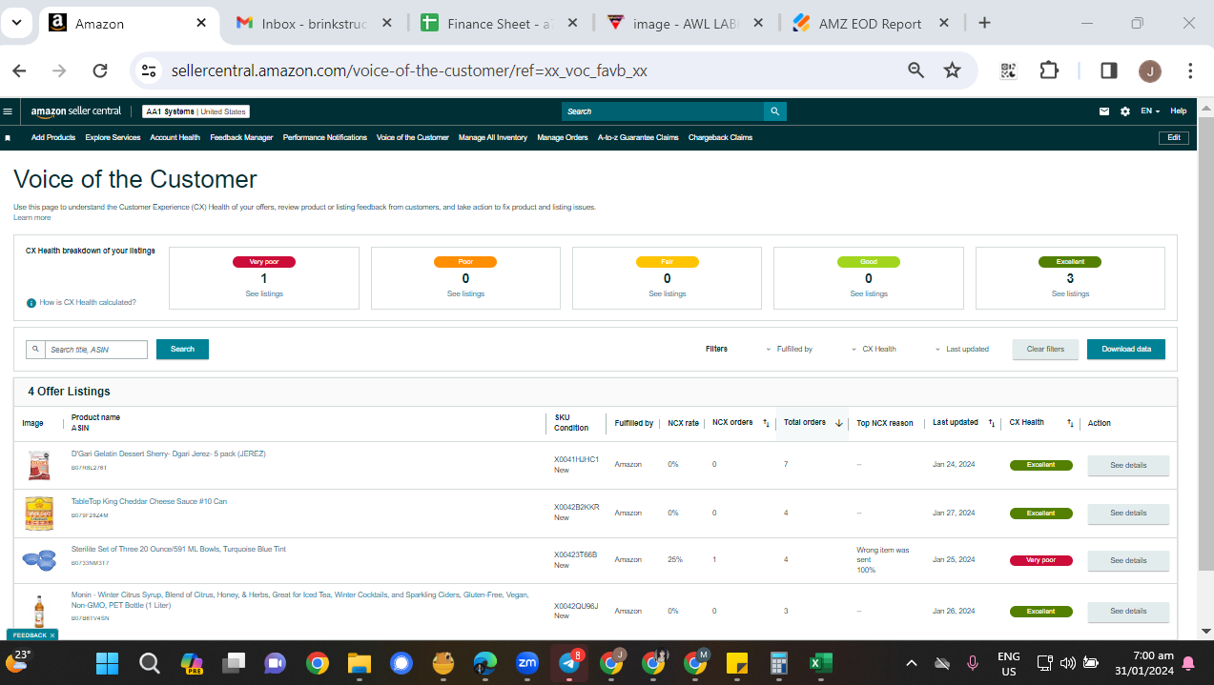1214x685 pixels.
Task: Show hidden icons in system tray
Action: [912, 663]
